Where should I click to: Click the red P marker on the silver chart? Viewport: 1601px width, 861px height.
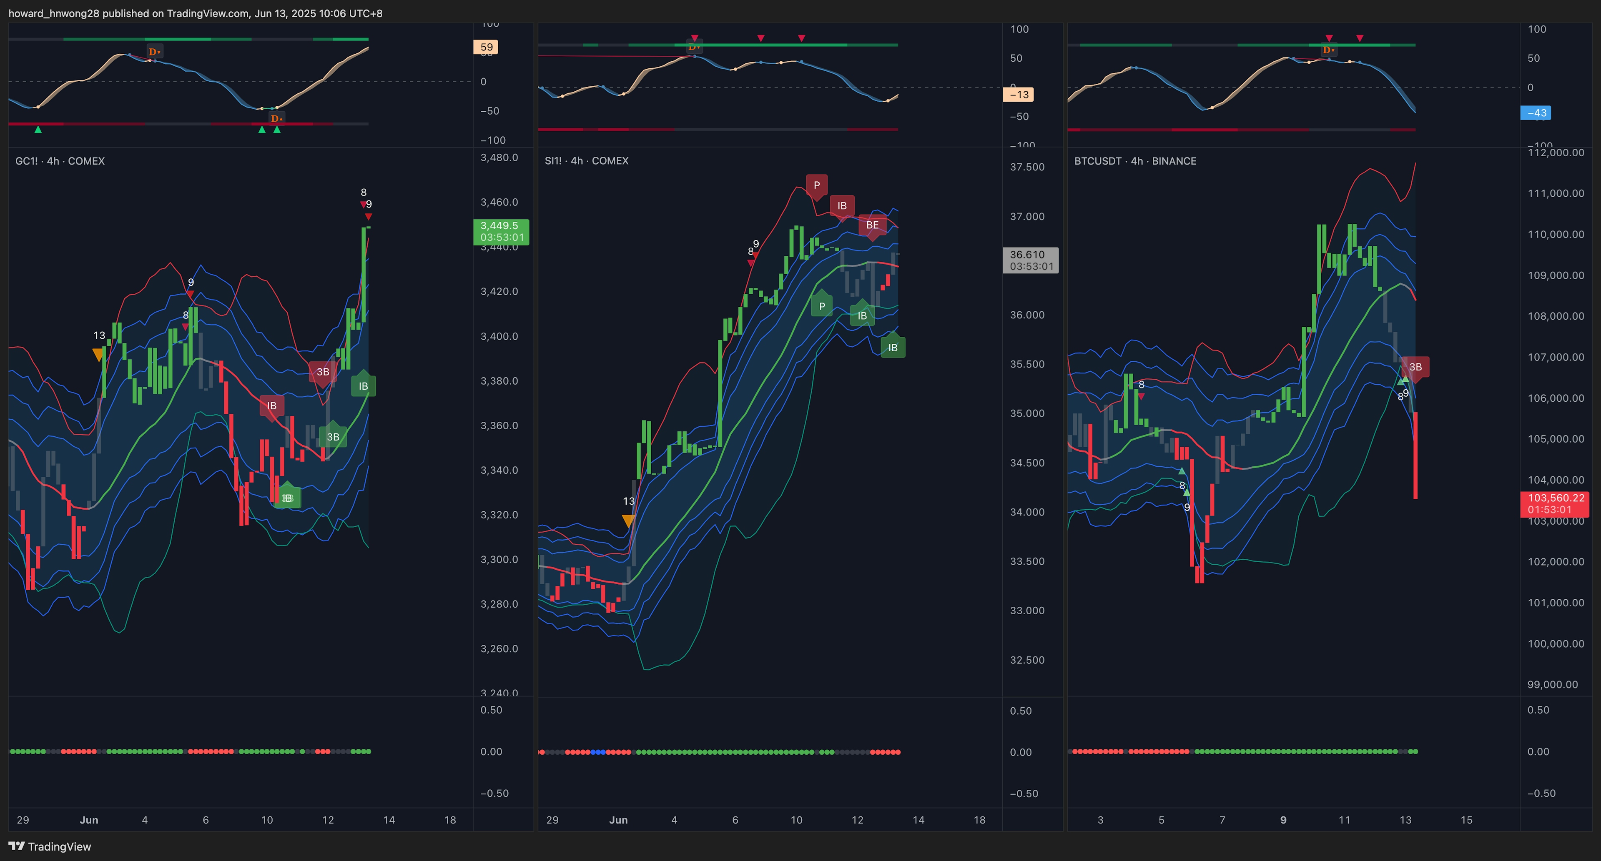point(816,185)
